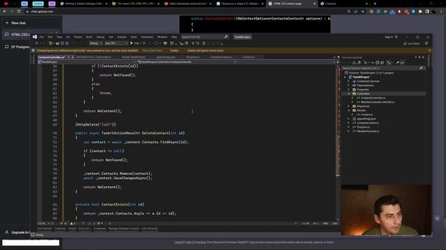Open the Extensions menu
The width and height of the screenshot is (446, 250).
pos(147,37)
